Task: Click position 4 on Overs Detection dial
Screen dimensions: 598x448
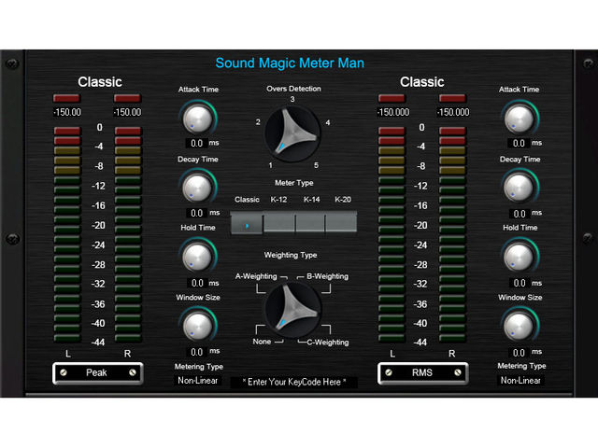Action: (x=328, y=122)
